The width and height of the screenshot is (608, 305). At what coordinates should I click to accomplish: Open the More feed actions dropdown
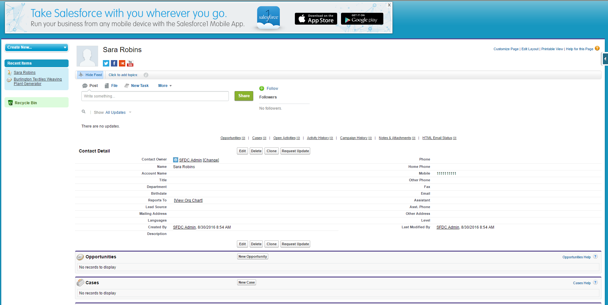165,86
